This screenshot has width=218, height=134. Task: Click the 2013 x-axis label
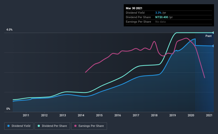click(x=63, y=115)
